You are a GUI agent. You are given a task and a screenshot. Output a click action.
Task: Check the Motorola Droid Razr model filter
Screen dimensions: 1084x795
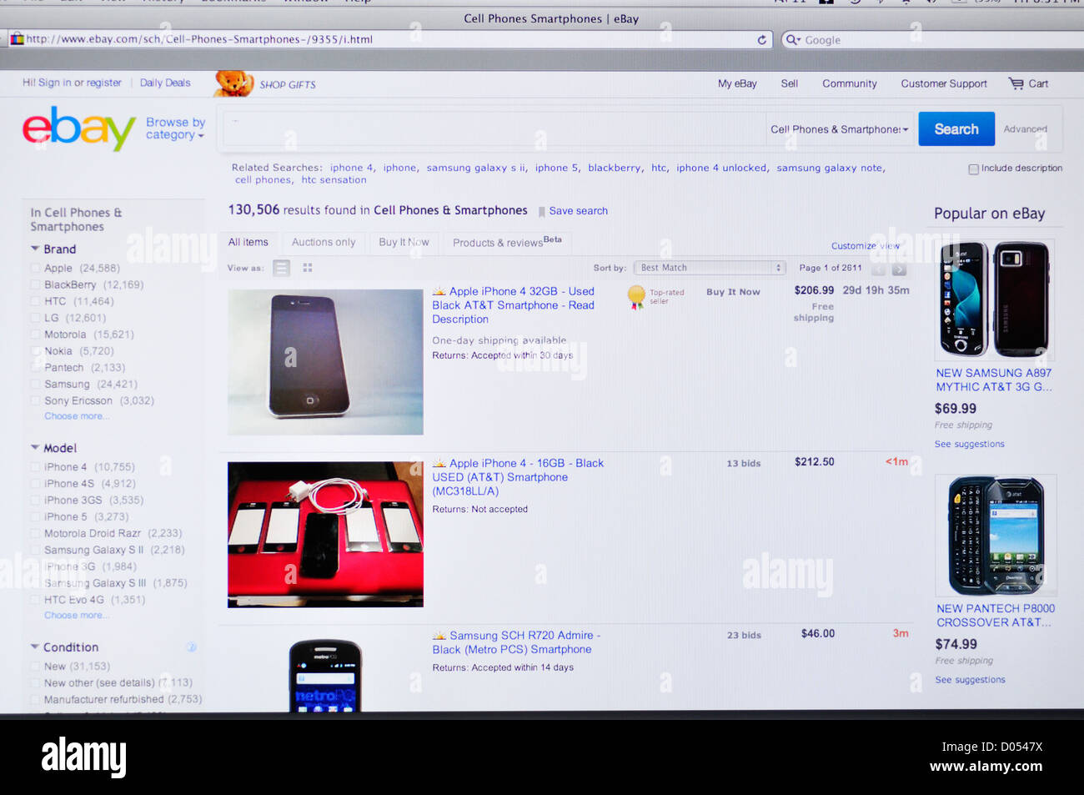pyautogui.click(x=36, y=534)
